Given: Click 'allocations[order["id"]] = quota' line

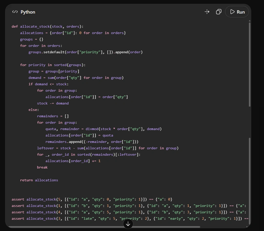Looking at the screenshot, I should click(x=79, y=135).
